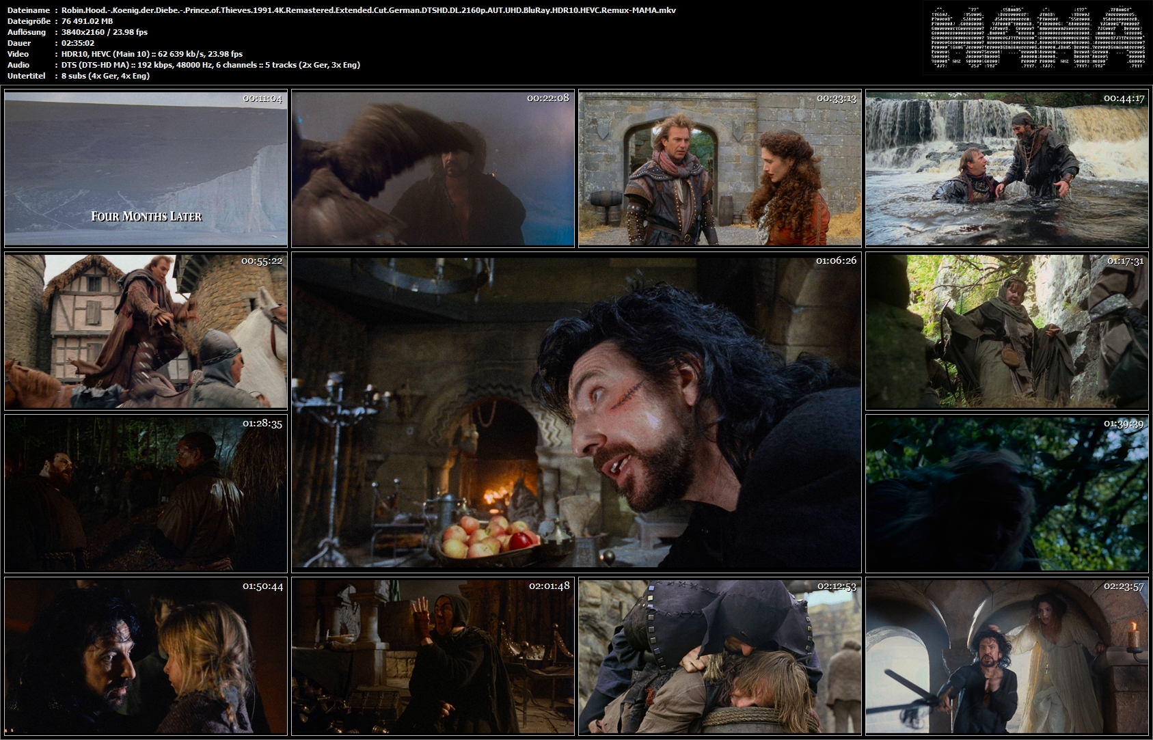Click the thumbnail stamped 02:01:48
This screenshot has height=740, width=1153.
[433, 657]
